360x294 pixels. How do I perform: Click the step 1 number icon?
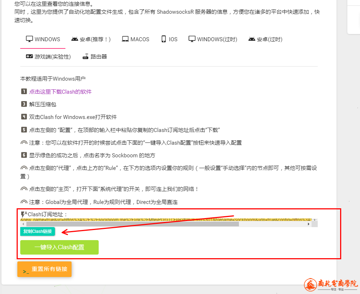pyautogui.click(x=24, y=91)
